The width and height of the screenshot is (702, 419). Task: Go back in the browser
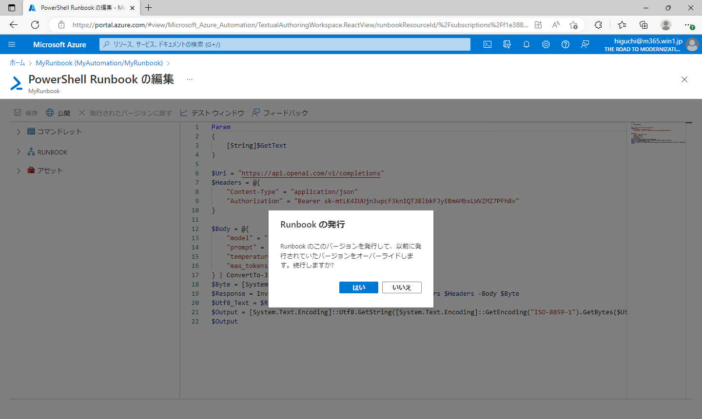click(14, 25)
